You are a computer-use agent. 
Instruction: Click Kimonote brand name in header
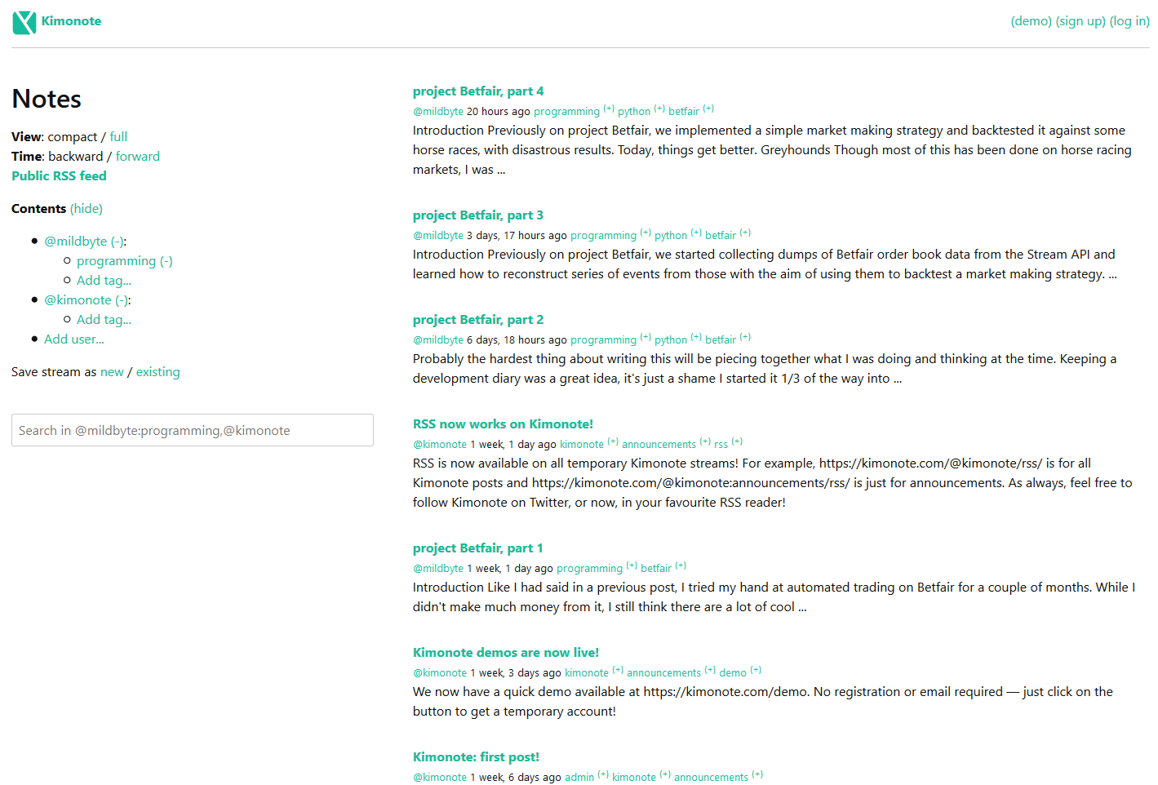tap(71, 21)
